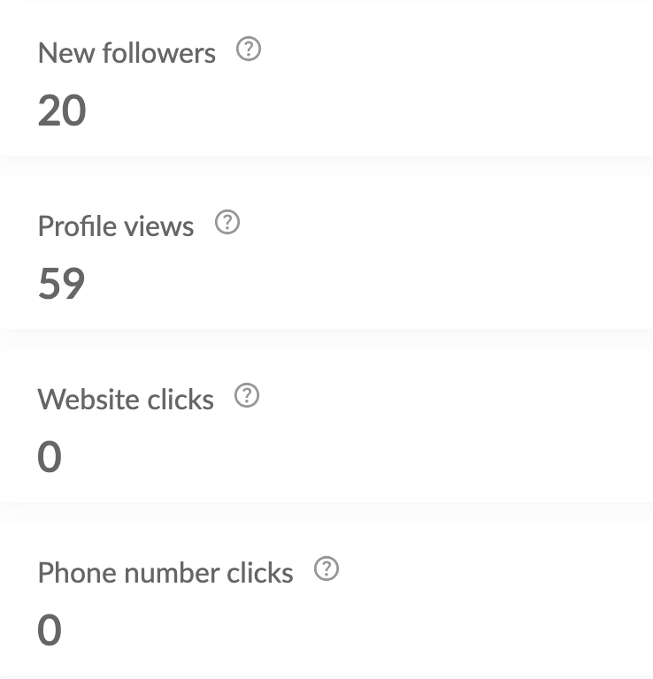Image resolution: width=653 pixels, height=679 pixels.
Task: Click the New followers label
Action: tap(127, 53)
